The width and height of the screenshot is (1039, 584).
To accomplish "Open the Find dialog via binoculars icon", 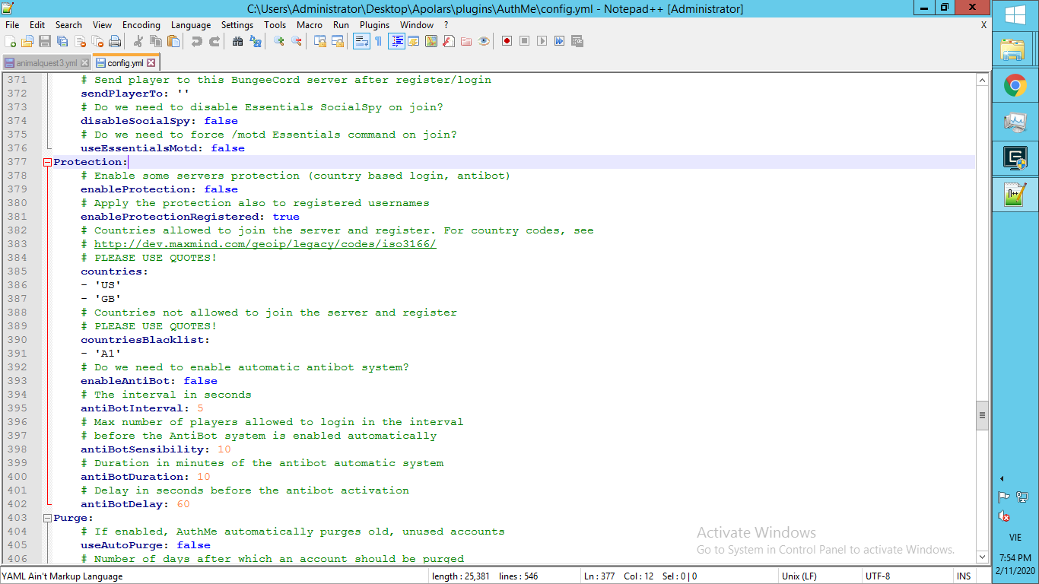I will (x=237, y=41).
